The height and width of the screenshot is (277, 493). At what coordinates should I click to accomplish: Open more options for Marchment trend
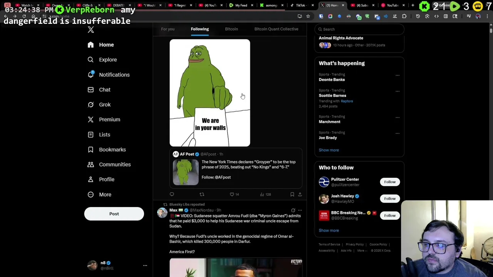tap(397, 118)
